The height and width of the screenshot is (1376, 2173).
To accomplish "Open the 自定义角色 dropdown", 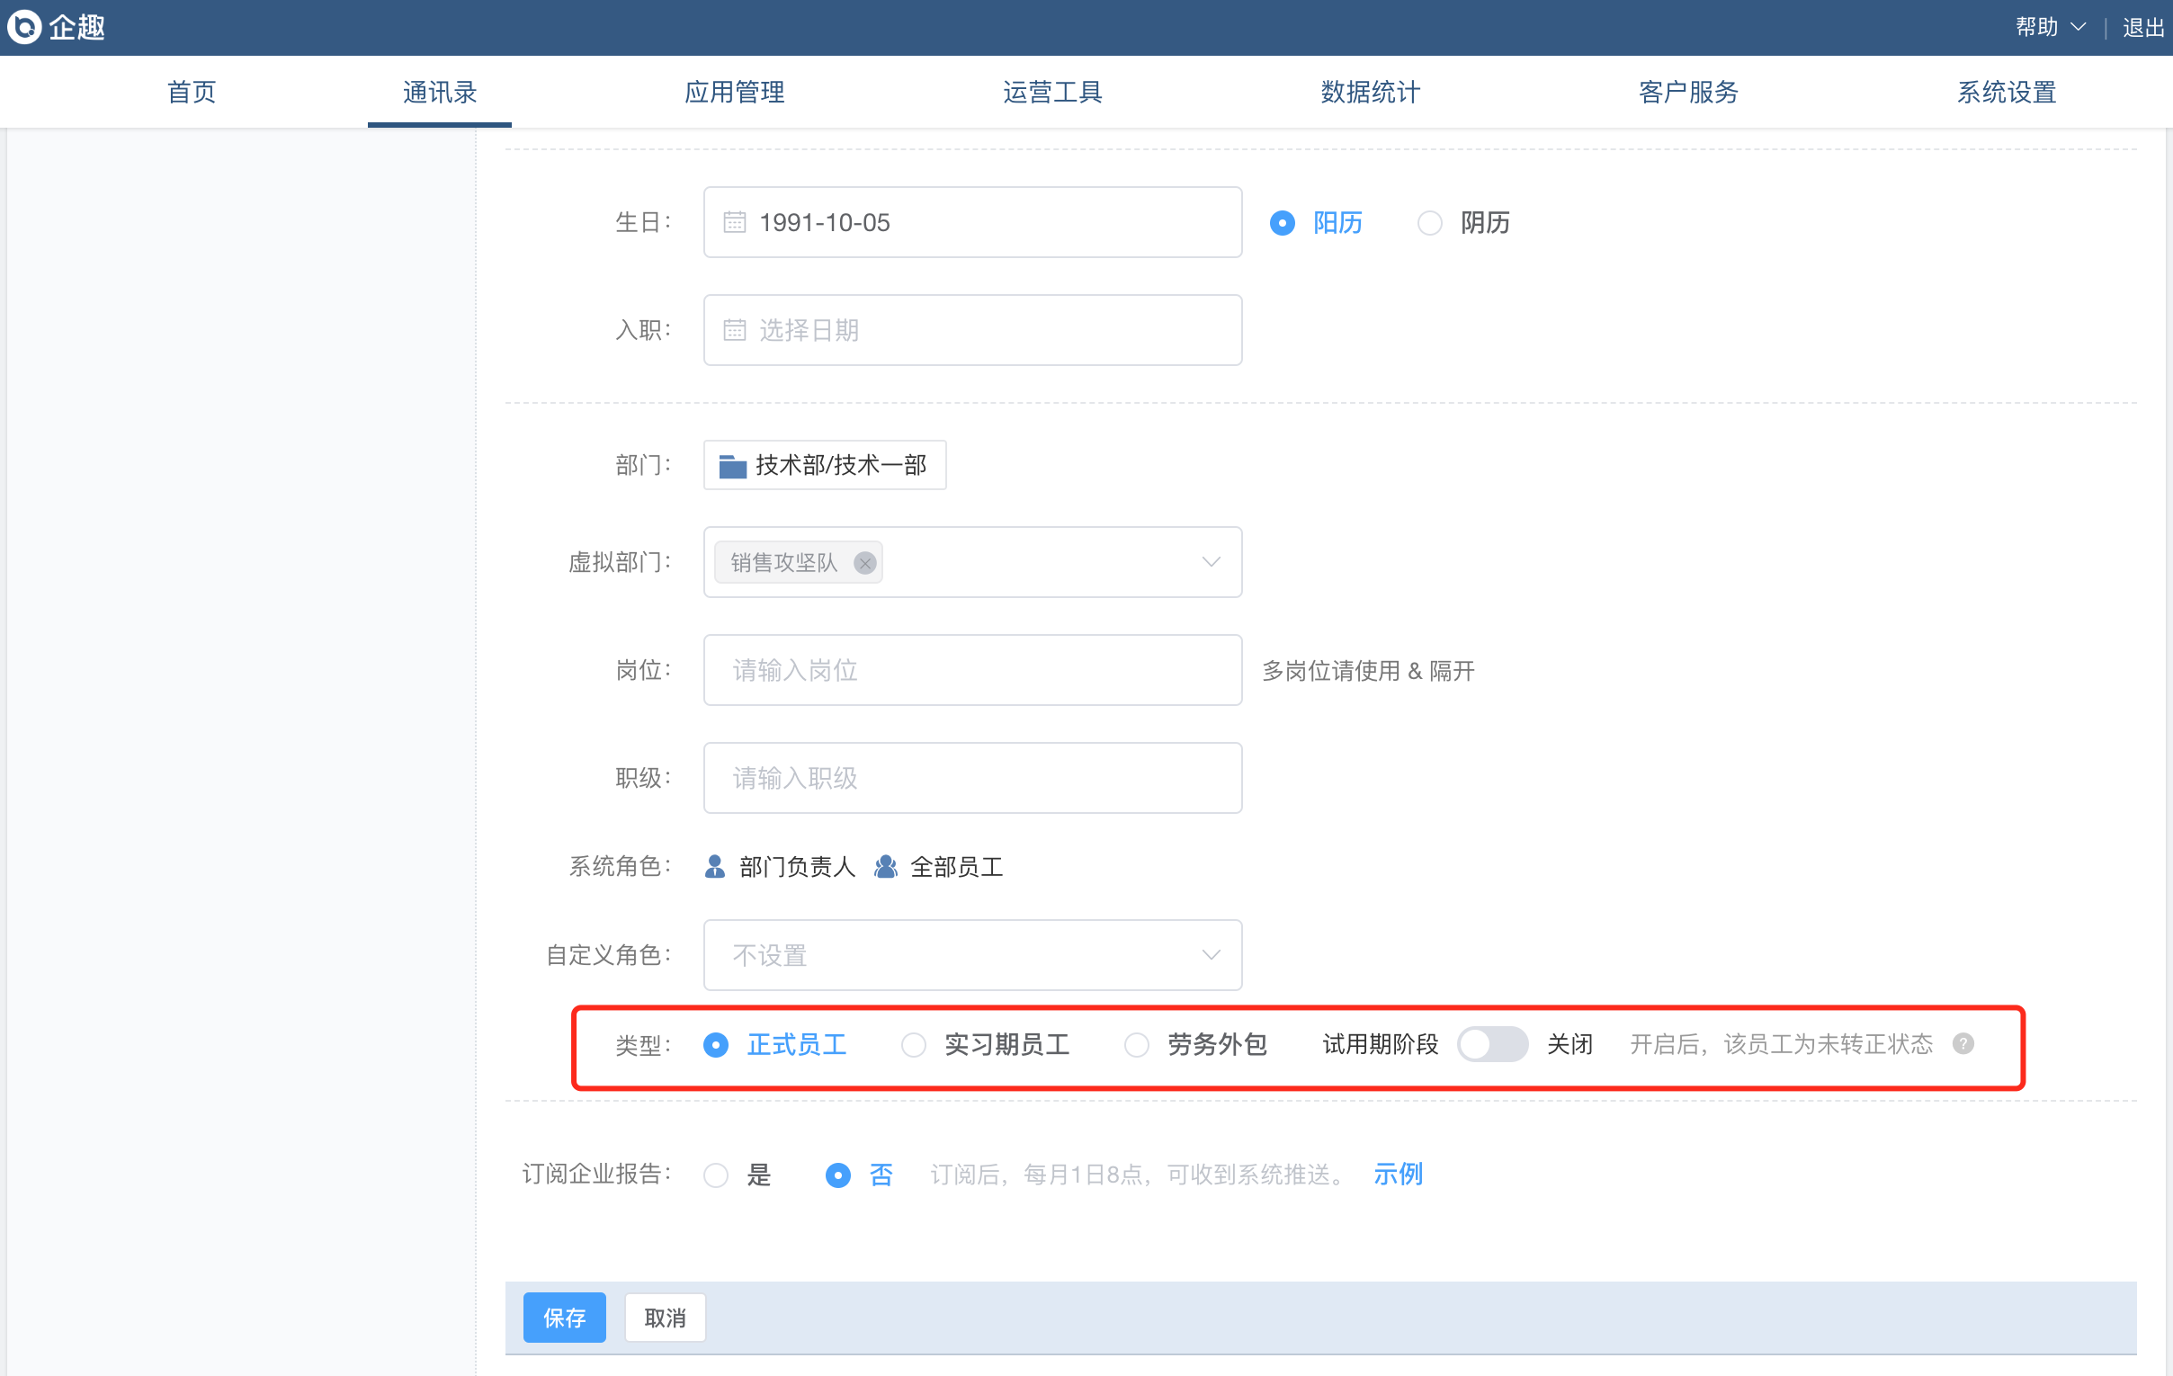I will click(972, 954).
